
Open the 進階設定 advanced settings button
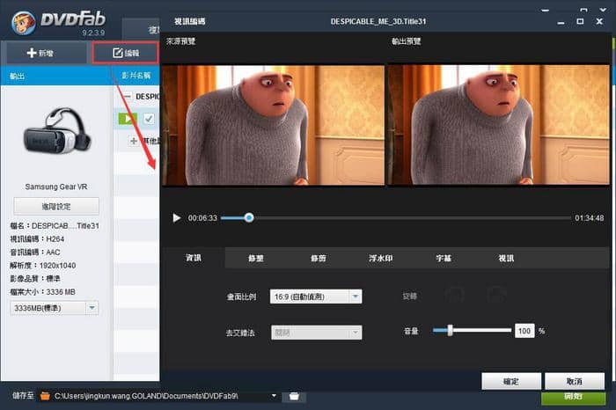coord(56,207)
